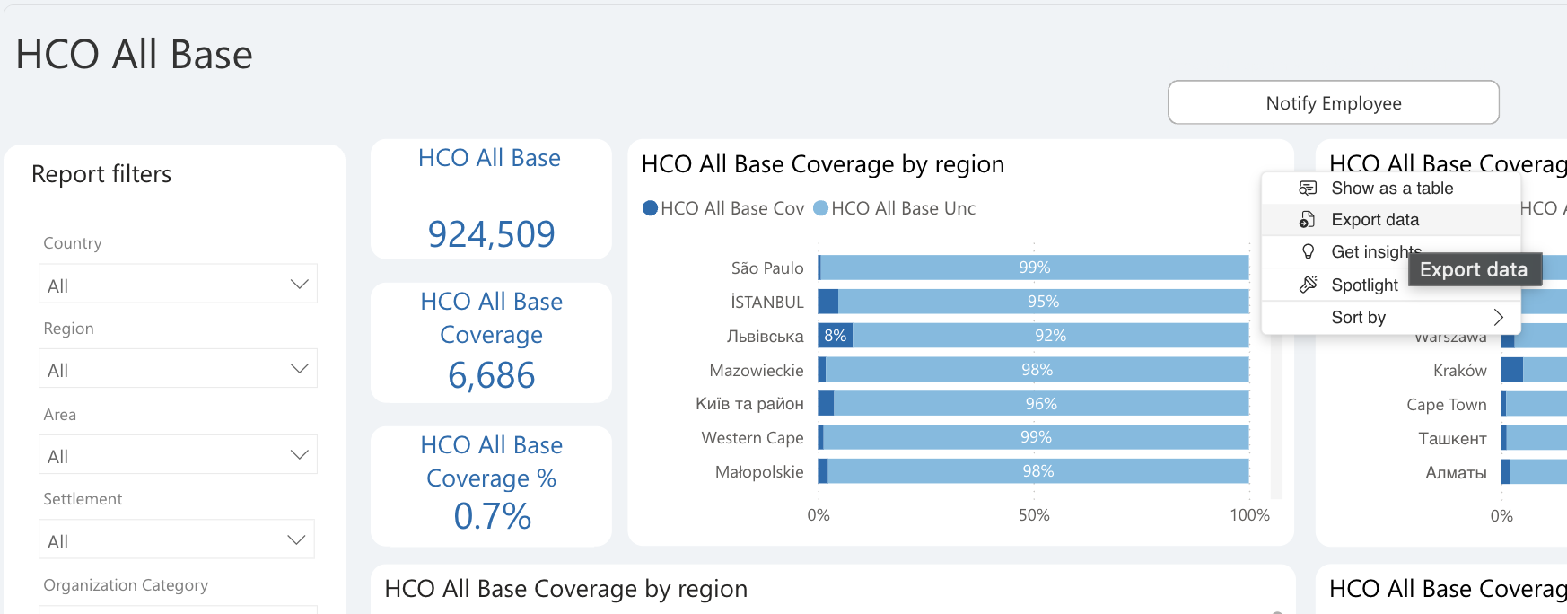Choose Show as a table option

coord(1390,188)
